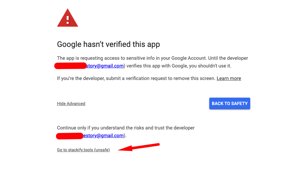Open developer email link below Continue warning

coord(103,136)
